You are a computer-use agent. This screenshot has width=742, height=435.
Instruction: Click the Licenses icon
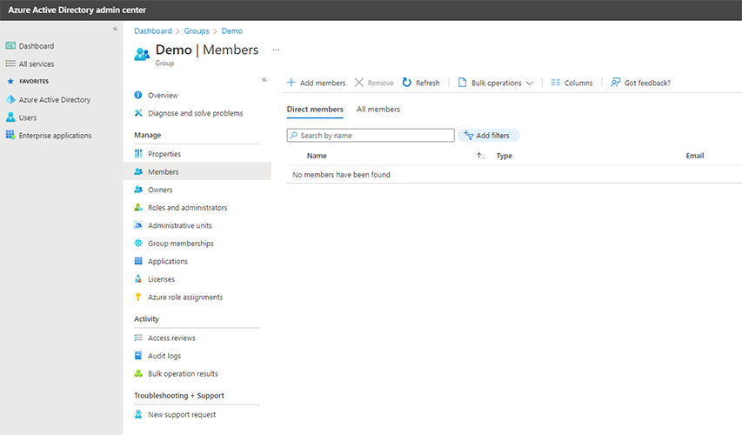pyautogui.click(x=138, y=278)
